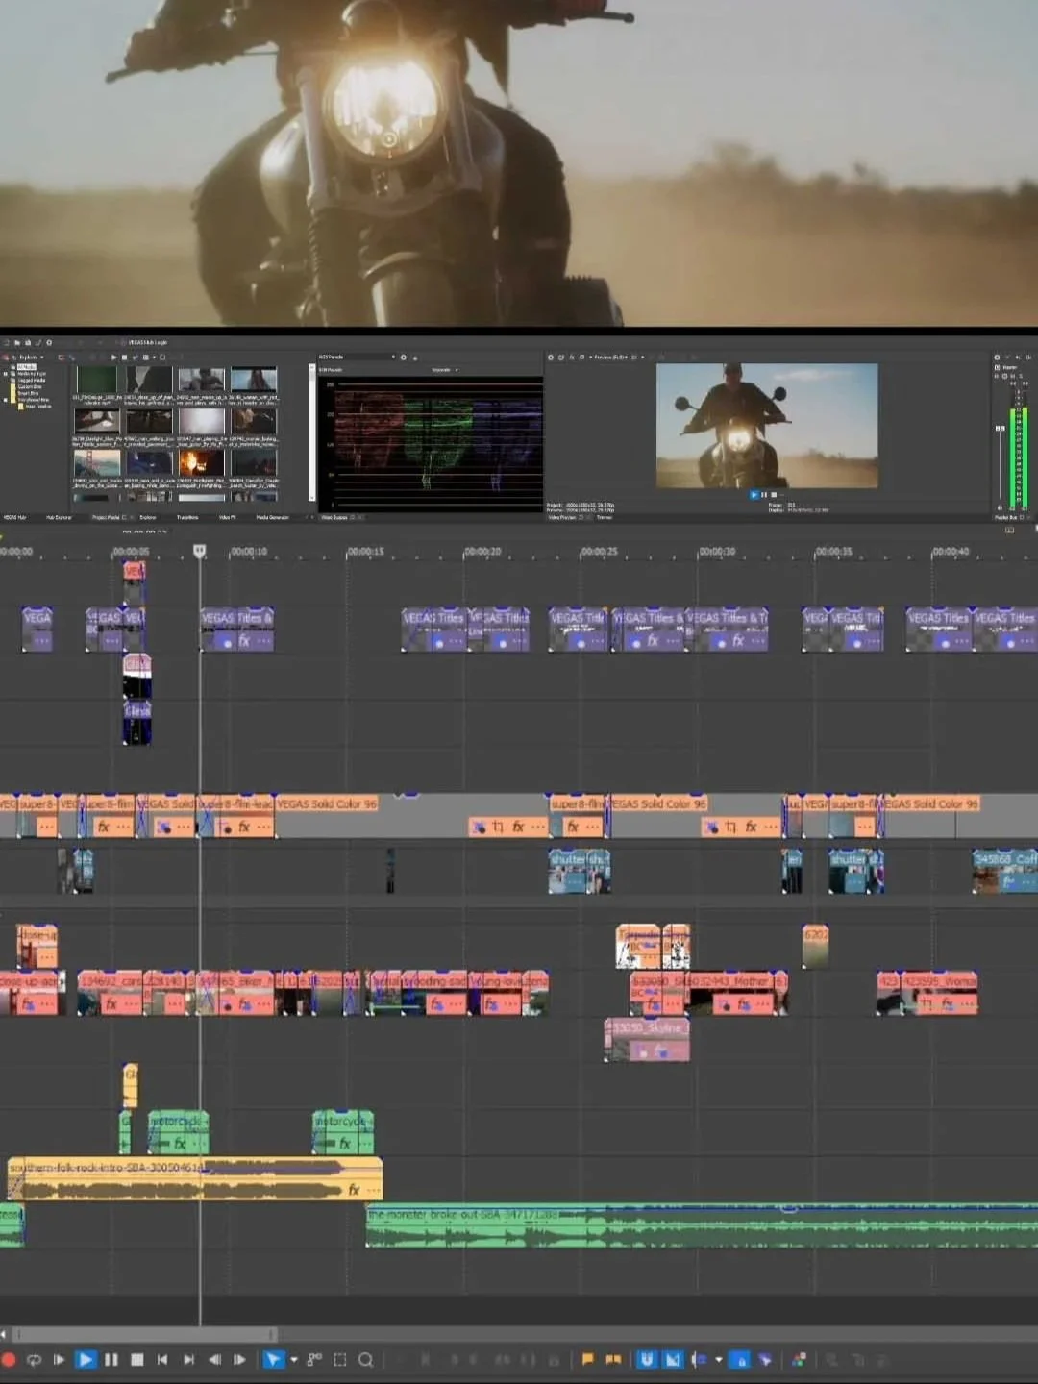Step to the previous frame
This screenshot has width=1038, height=1384.
(x=214, y=1360)
